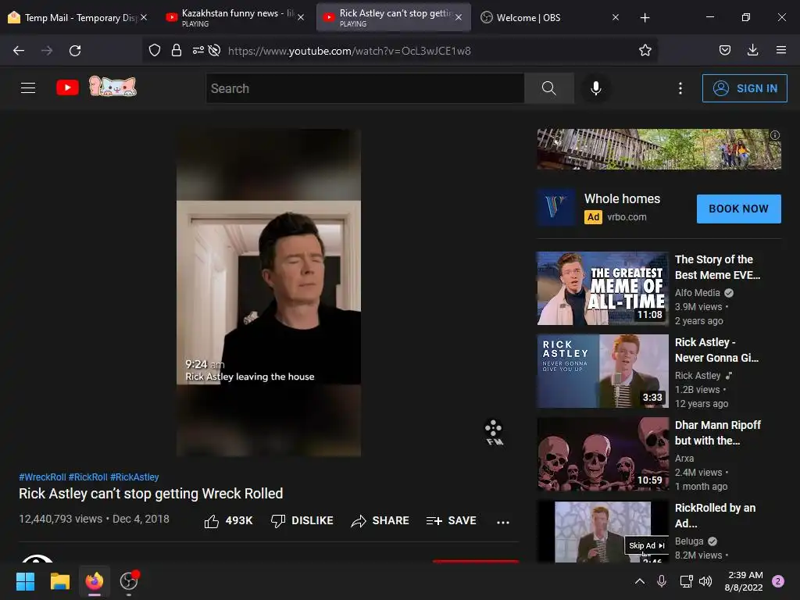Open RickRolled by an Ad title
This screenshot has height=600, width=800.
[715, 516]
